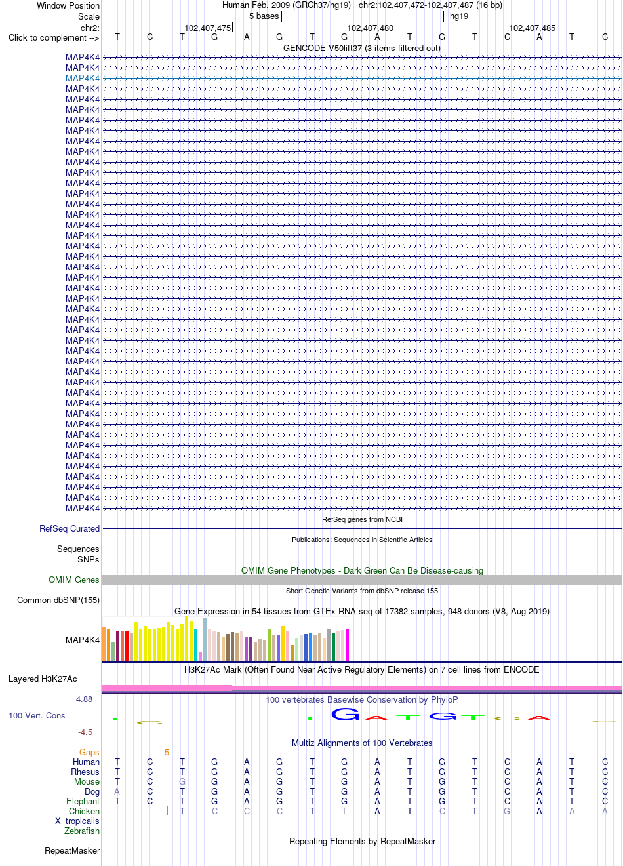Click the X_tropicalis species label

coord(77,821)
